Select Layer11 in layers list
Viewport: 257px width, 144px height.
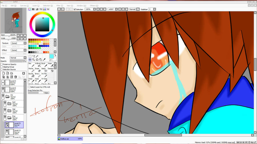point(14,132)
